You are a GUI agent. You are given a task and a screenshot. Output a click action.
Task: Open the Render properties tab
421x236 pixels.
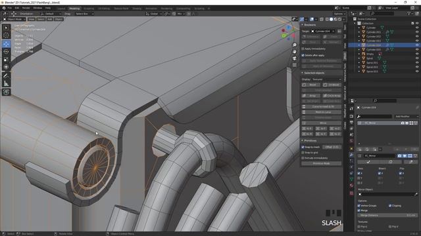click(351, 116)
